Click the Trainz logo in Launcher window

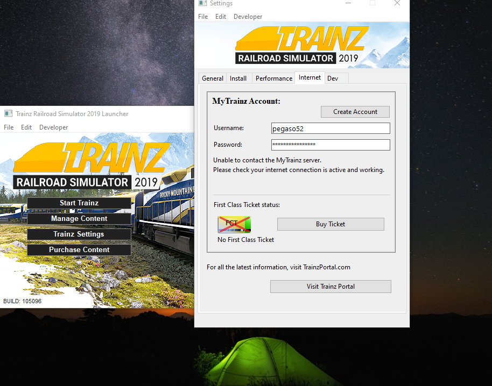pos(91,165)
